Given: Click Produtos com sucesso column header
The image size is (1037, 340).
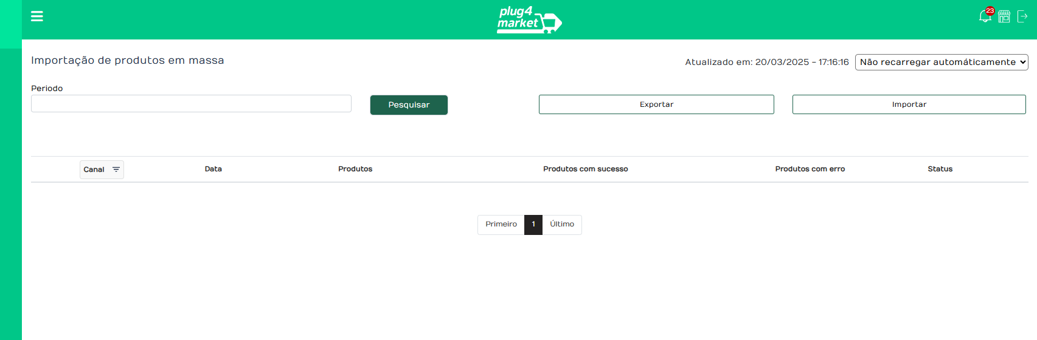Looking at the screenshot, I should pyautogui.click(x=586, y=169).
